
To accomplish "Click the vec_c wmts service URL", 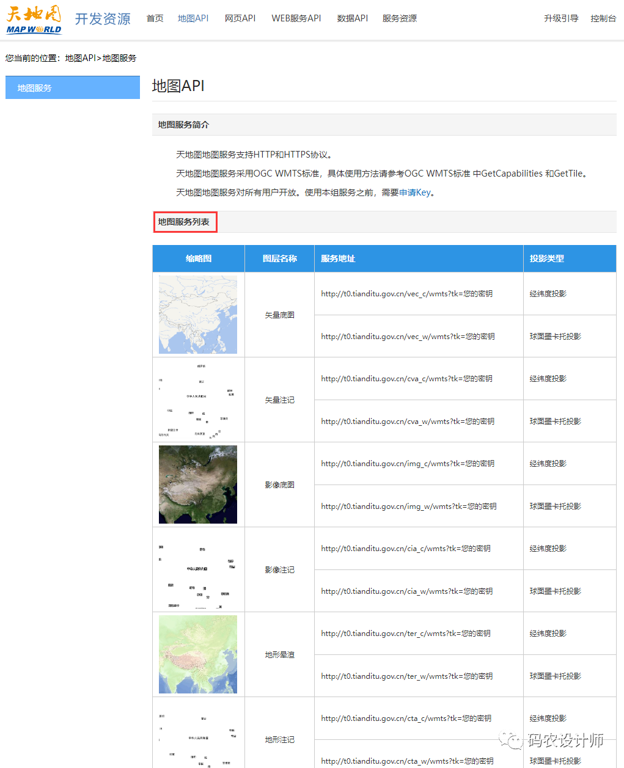I will [406, 294].
